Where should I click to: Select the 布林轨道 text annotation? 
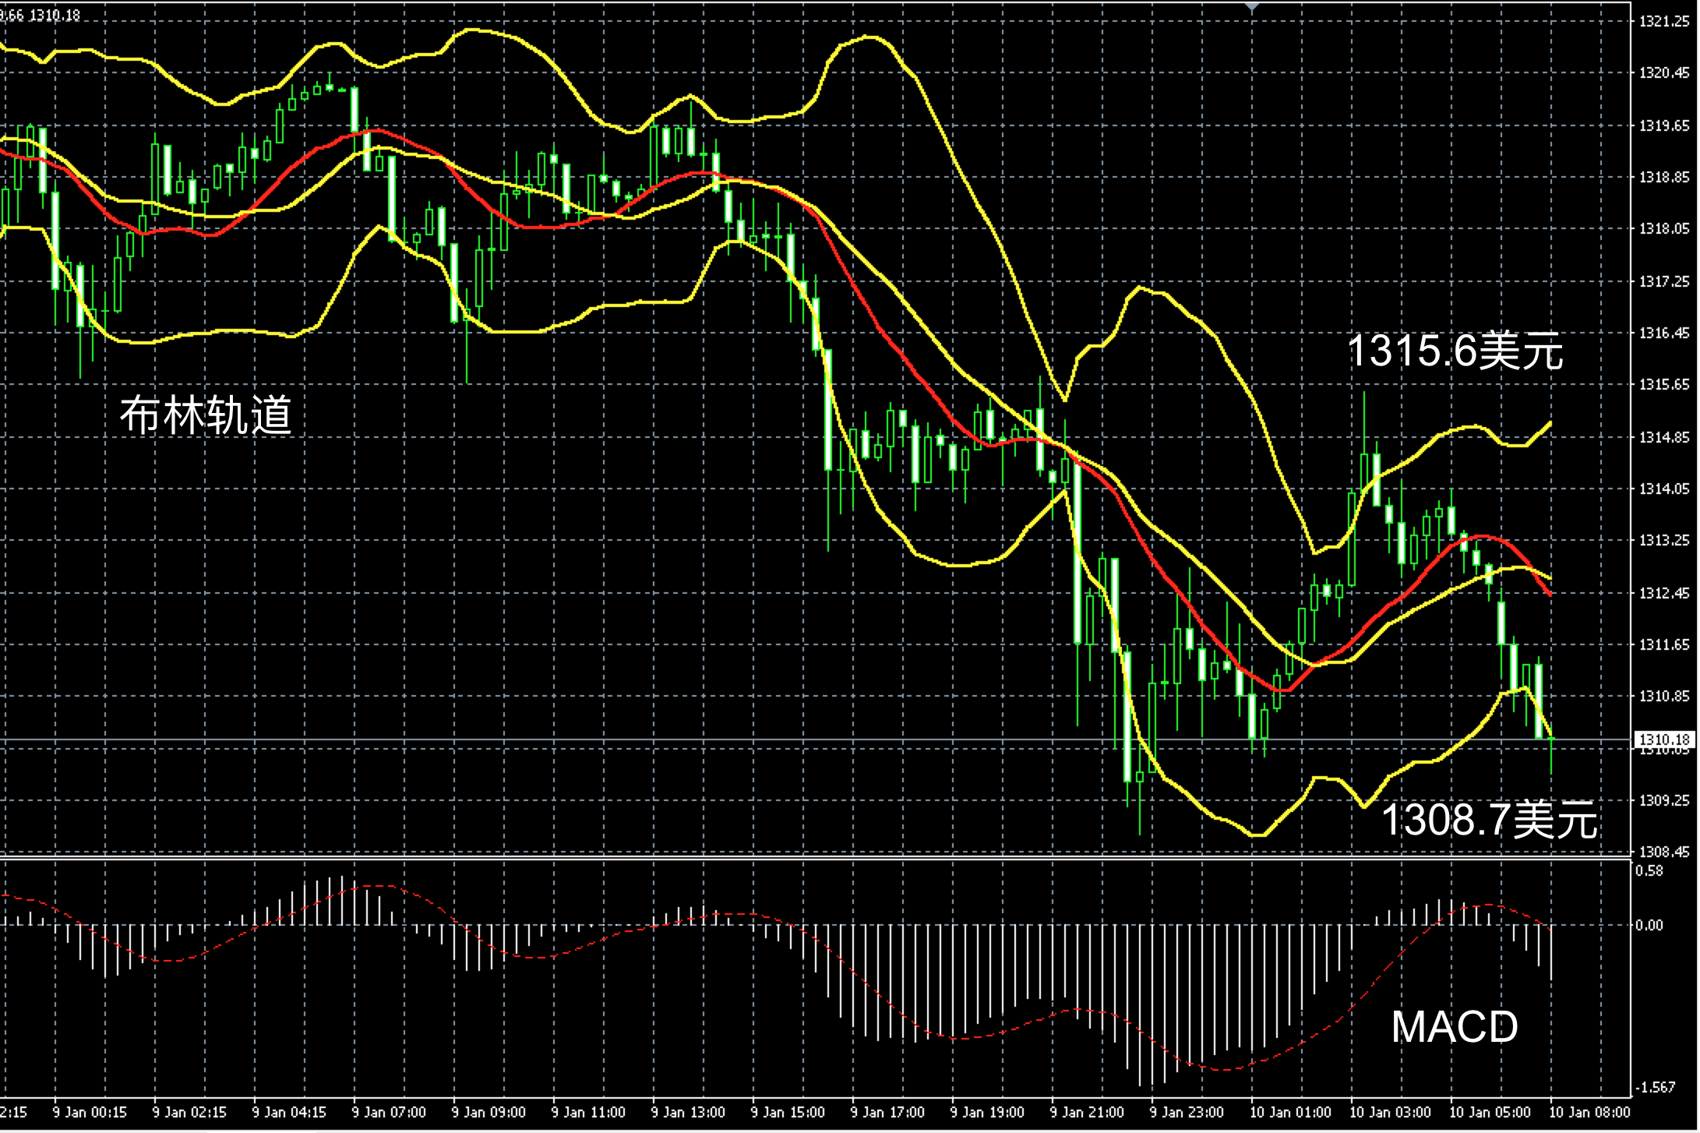(x=206, y=415)
